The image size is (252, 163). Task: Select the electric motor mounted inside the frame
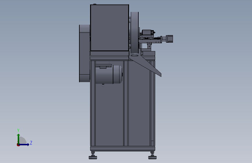click(x=109, y=75)
